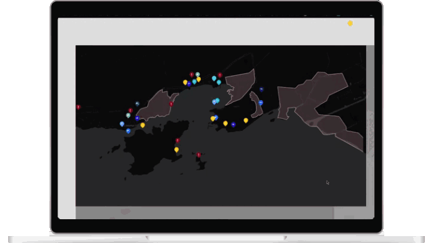This screenshot has width=433, height=243.
Task: Open the pale teal marker topping the northern cluster
Action: [x=198, y=75]
